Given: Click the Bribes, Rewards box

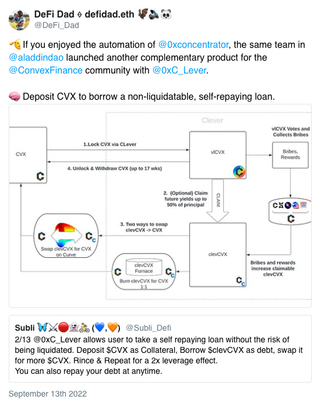Looking at the screenshot, I should [x=291, y=155].
